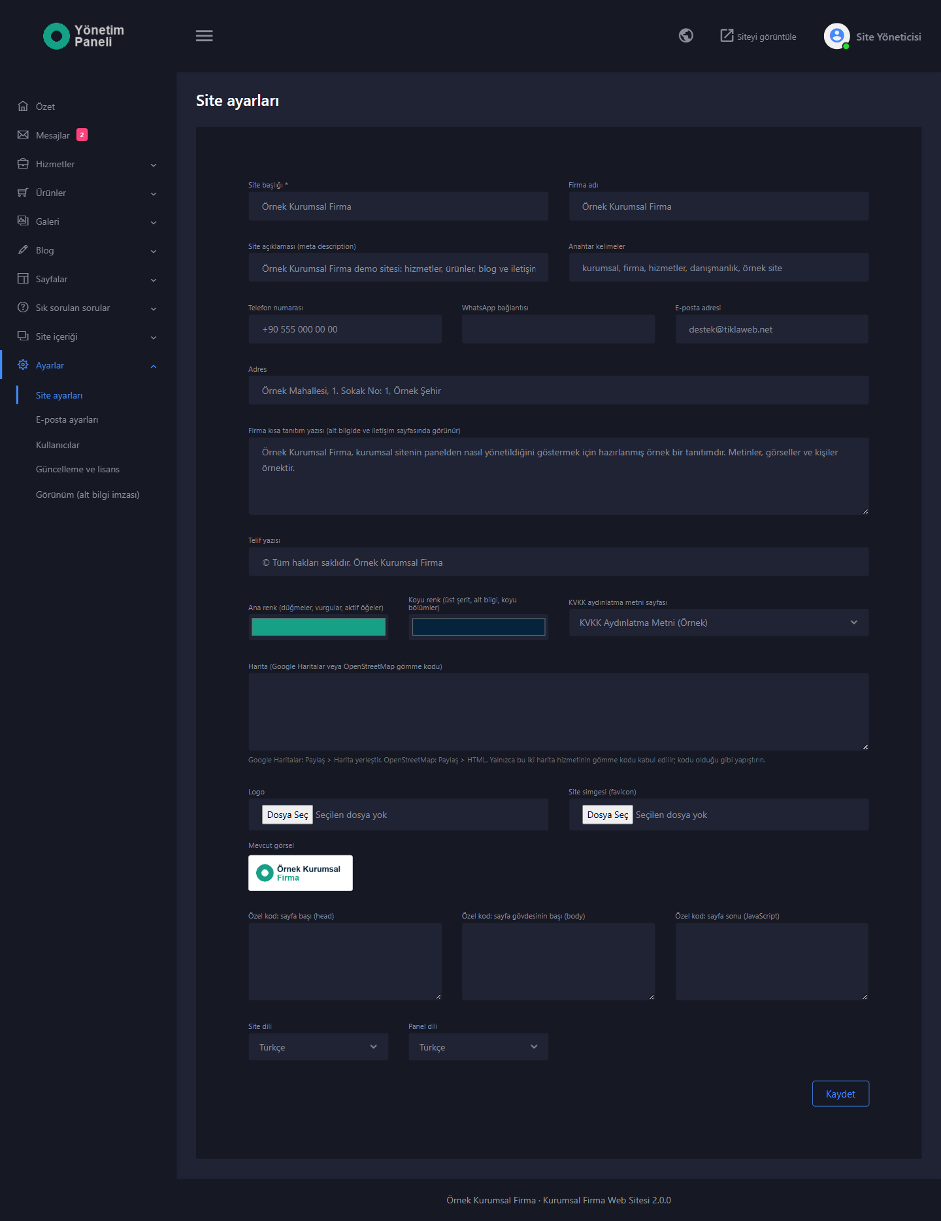Collapse the Ayarlar submenu chevron
This screenshot has height=1221, width=941.
click(154, 366)
